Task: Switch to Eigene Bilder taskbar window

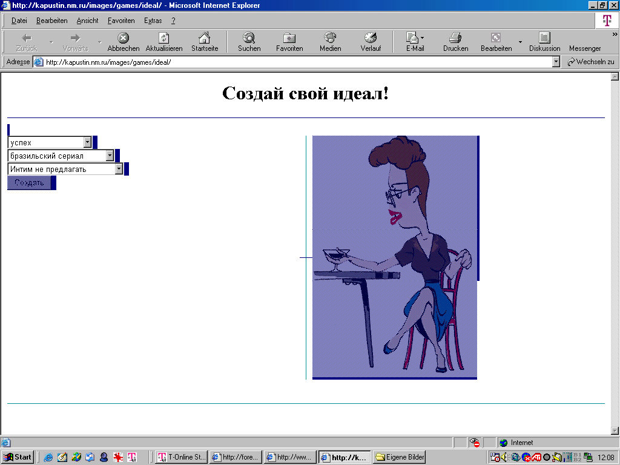Action: click(400, 457)
